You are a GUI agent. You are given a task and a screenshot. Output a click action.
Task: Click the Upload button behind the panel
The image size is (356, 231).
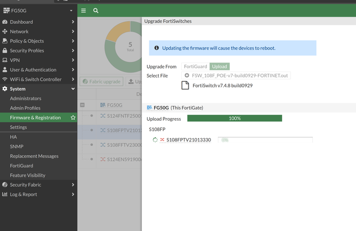click(x=134, y=81)
